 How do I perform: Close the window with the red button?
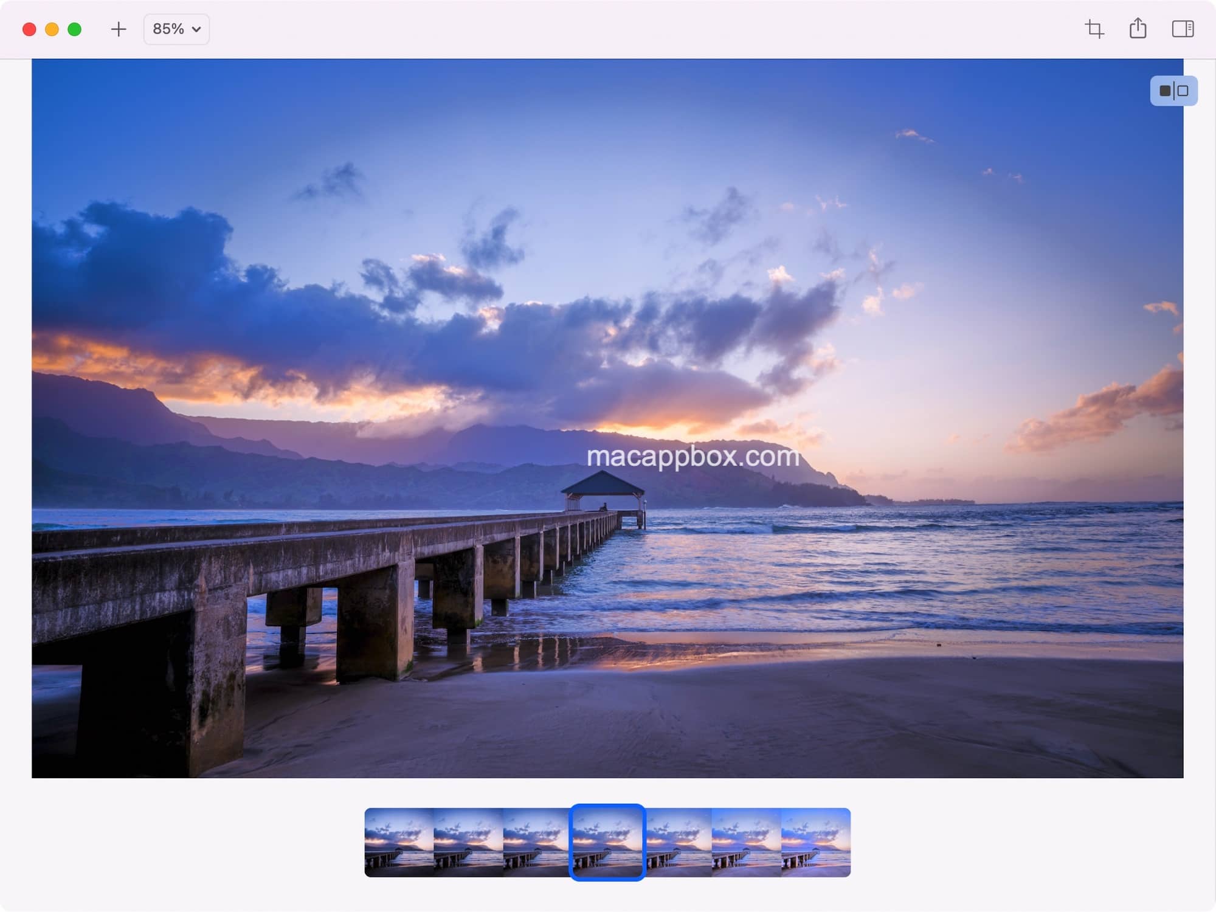click(x=29, y=29)
